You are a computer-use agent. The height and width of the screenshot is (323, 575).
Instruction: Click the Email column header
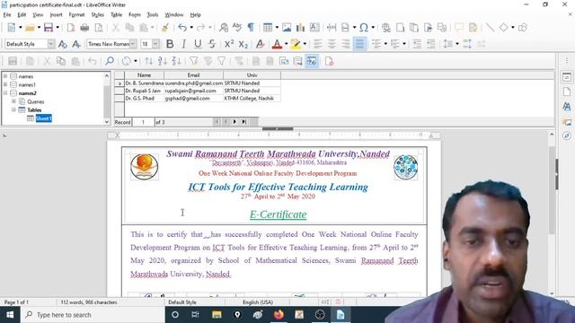coord(193,75)
